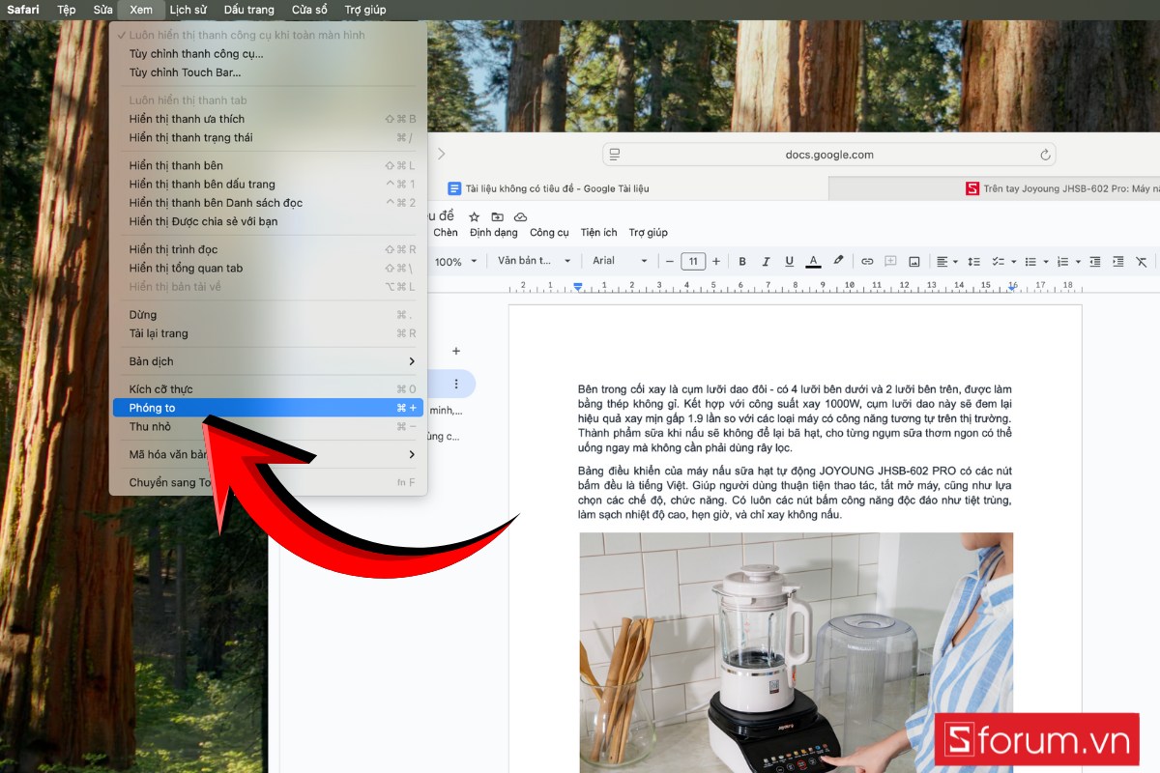
Task: Choose "Hiển thị thanh trạng thái"
Action: (268, 137)
